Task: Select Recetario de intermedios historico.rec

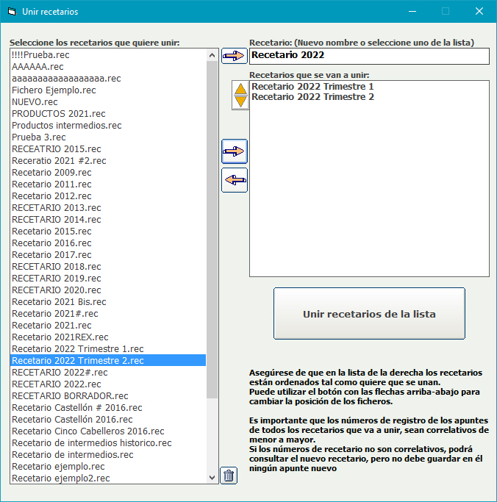Action: point(108,442)
